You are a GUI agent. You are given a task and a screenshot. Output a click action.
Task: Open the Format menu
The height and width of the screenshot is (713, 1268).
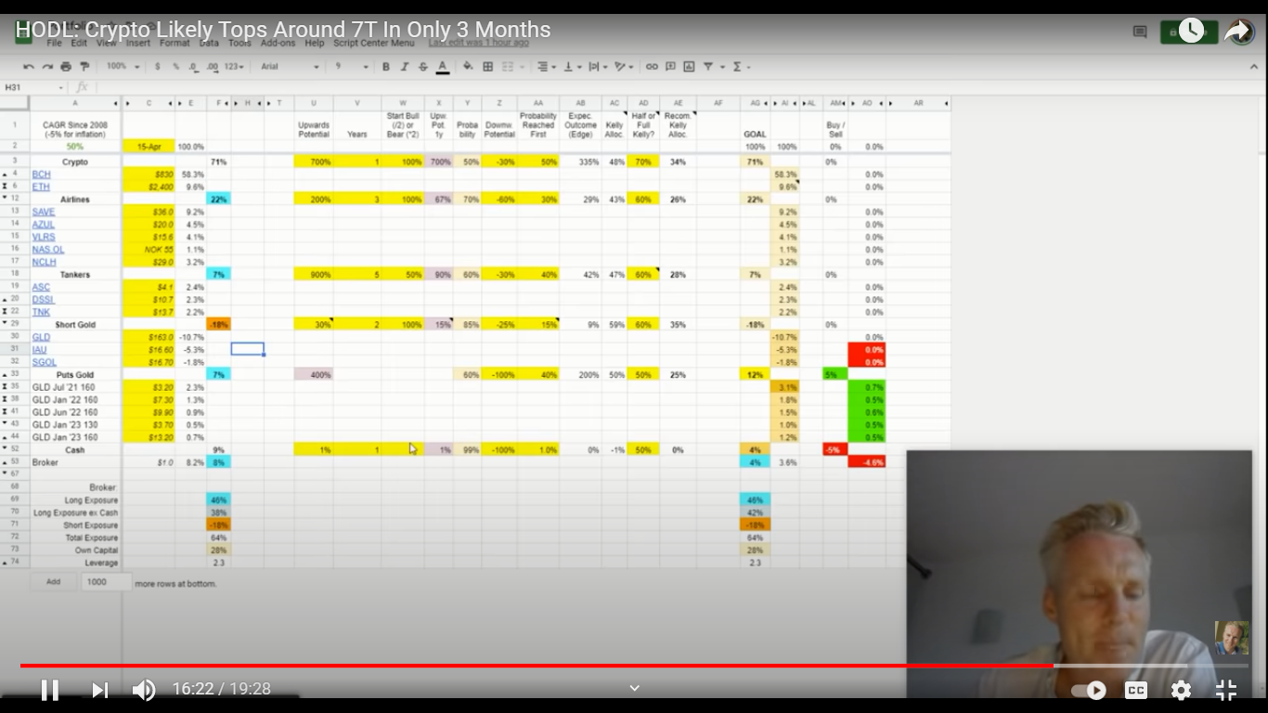coord(175,43)
